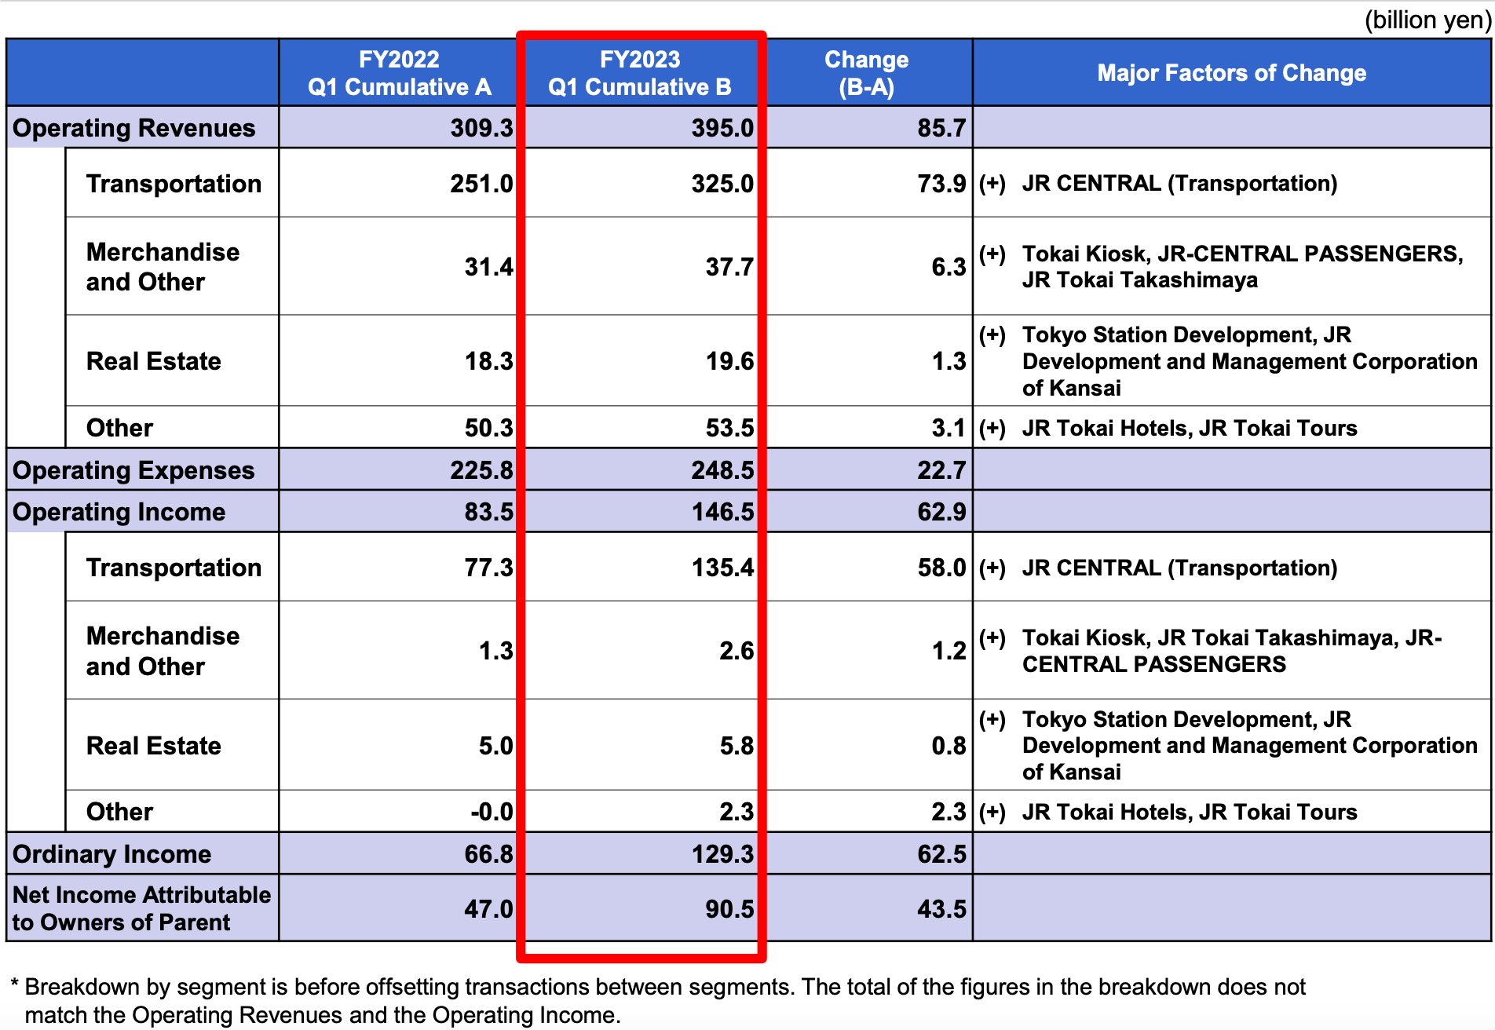Select the value 325.0 in Transportation revenues
The image size is (1495, 1030).
tap(722, 184)
